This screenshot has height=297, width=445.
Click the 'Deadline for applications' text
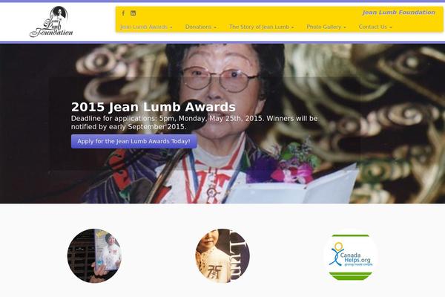pyautogui.click(x=194, y=123)
